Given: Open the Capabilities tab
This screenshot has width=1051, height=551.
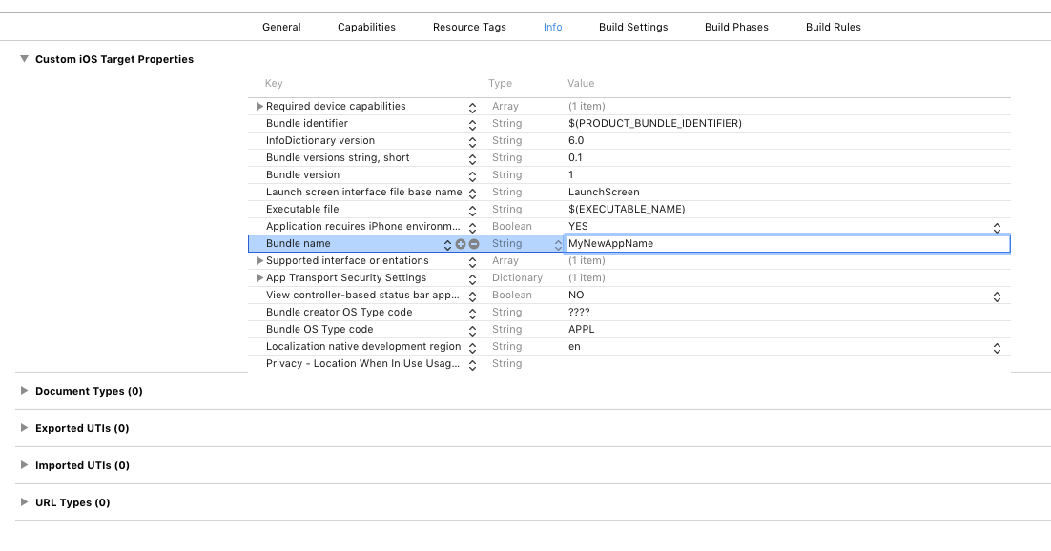Looking at the screenshot, I should tap(366, 27).
